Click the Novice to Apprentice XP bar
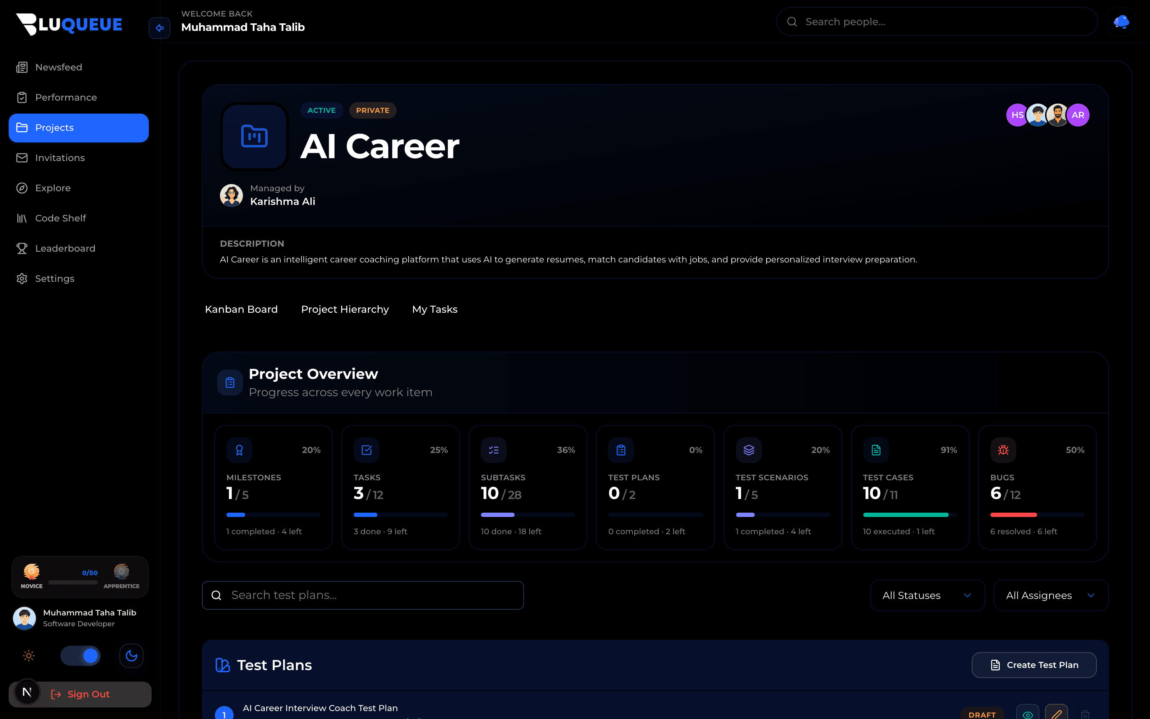The width and height of the screenshot is (1150, 719). click(x=73, y=582)
